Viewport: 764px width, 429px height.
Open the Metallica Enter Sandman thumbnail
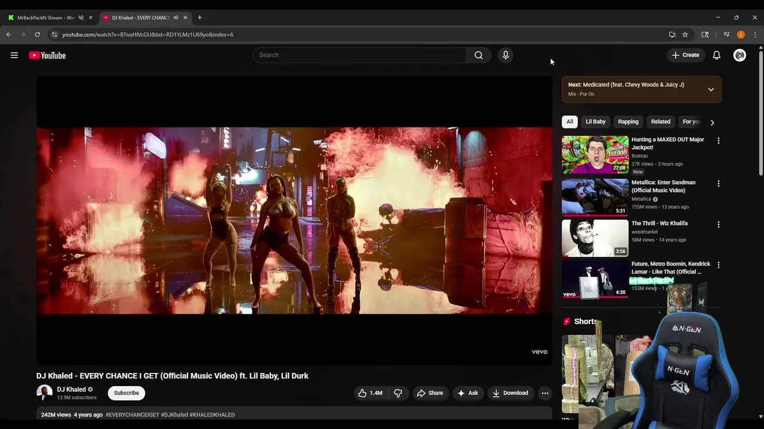click(x=595, y=197)
